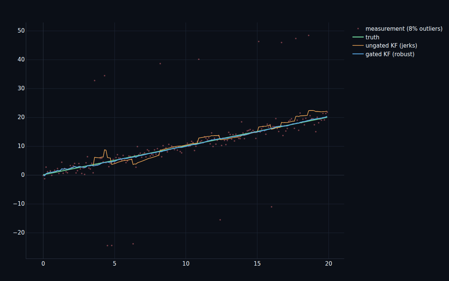This screenshot has height=281, width=449.
Task: Click the x-axis tick label 10
Action: pyautogui.click(x=186, y=264)
